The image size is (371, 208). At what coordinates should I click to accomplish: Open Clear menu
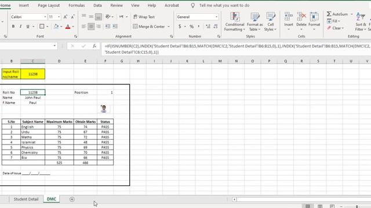(335, 28)
